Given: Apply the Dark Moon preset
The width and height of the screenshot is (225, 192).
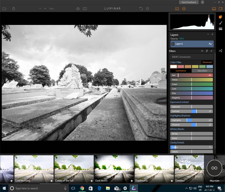Looking at the screenshot, I should (114, 169).
